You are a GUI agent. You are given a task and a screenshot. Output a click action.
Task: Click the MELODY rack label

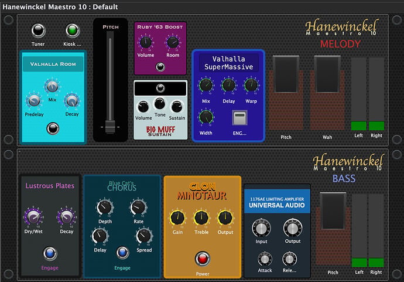(x=340, y=44)
